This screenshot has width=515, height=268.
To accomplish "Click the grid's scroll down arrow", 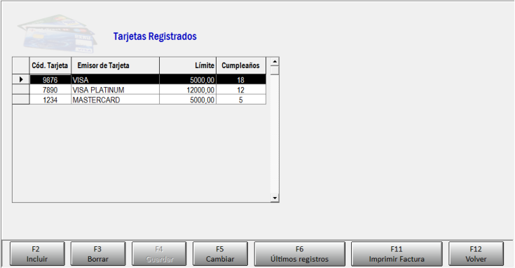I will tap(275, 198).
